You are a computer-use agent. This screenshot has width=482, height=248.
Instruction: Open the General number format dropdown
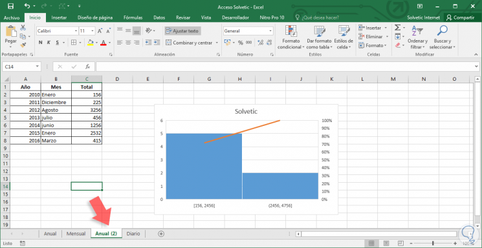pyautogui.click(x=270, y=31)
